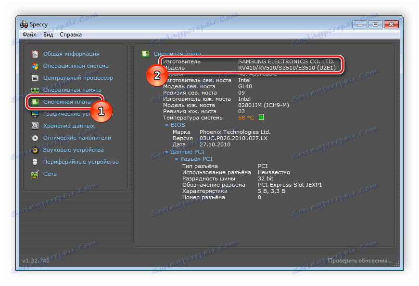Click the GL40 north bridge model value

(245, 86)
